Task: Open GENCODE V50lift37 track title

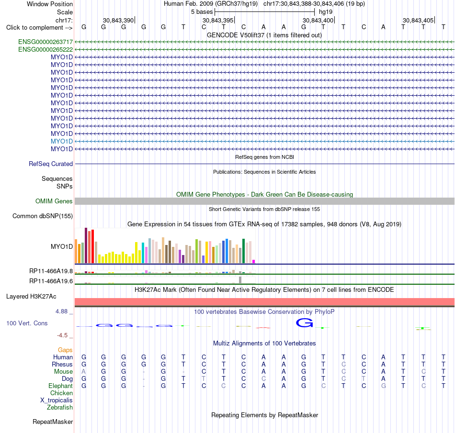Action: [x=264, y=35]
